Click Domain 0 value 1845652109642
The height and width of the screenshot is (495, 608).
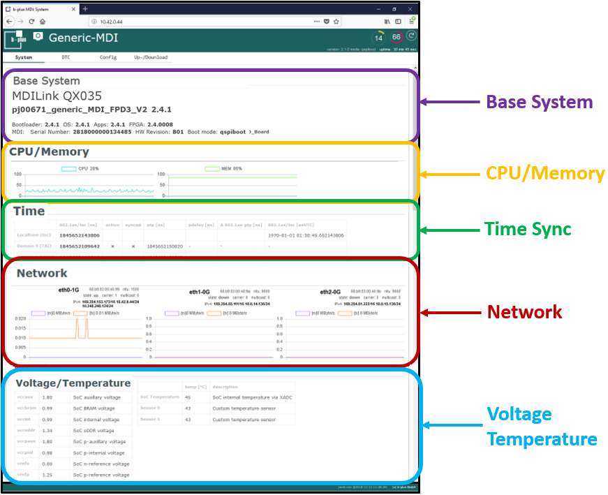click(x=80, y=246)
